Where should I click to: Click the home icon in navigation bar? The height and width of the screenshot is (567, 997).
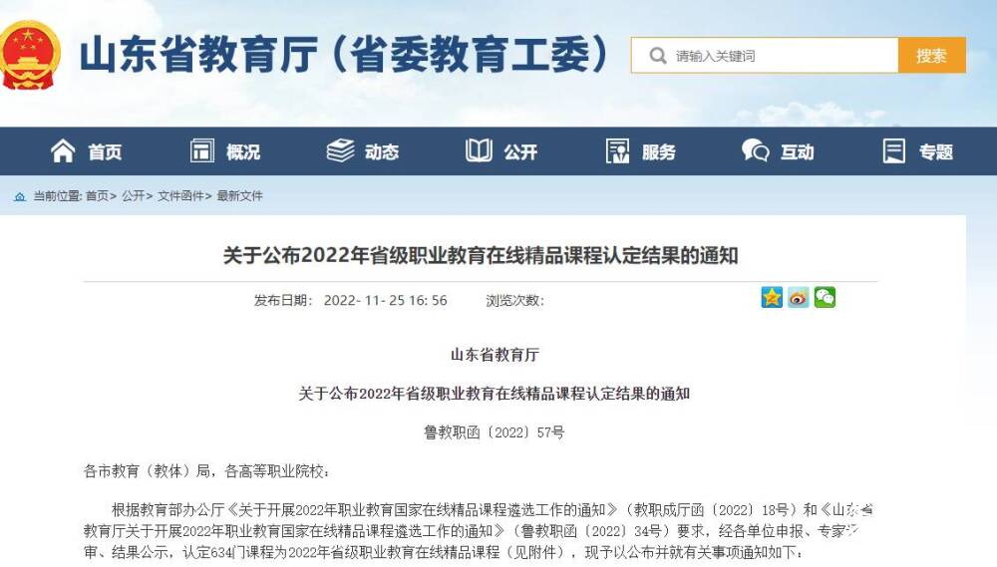pos(63,151)
